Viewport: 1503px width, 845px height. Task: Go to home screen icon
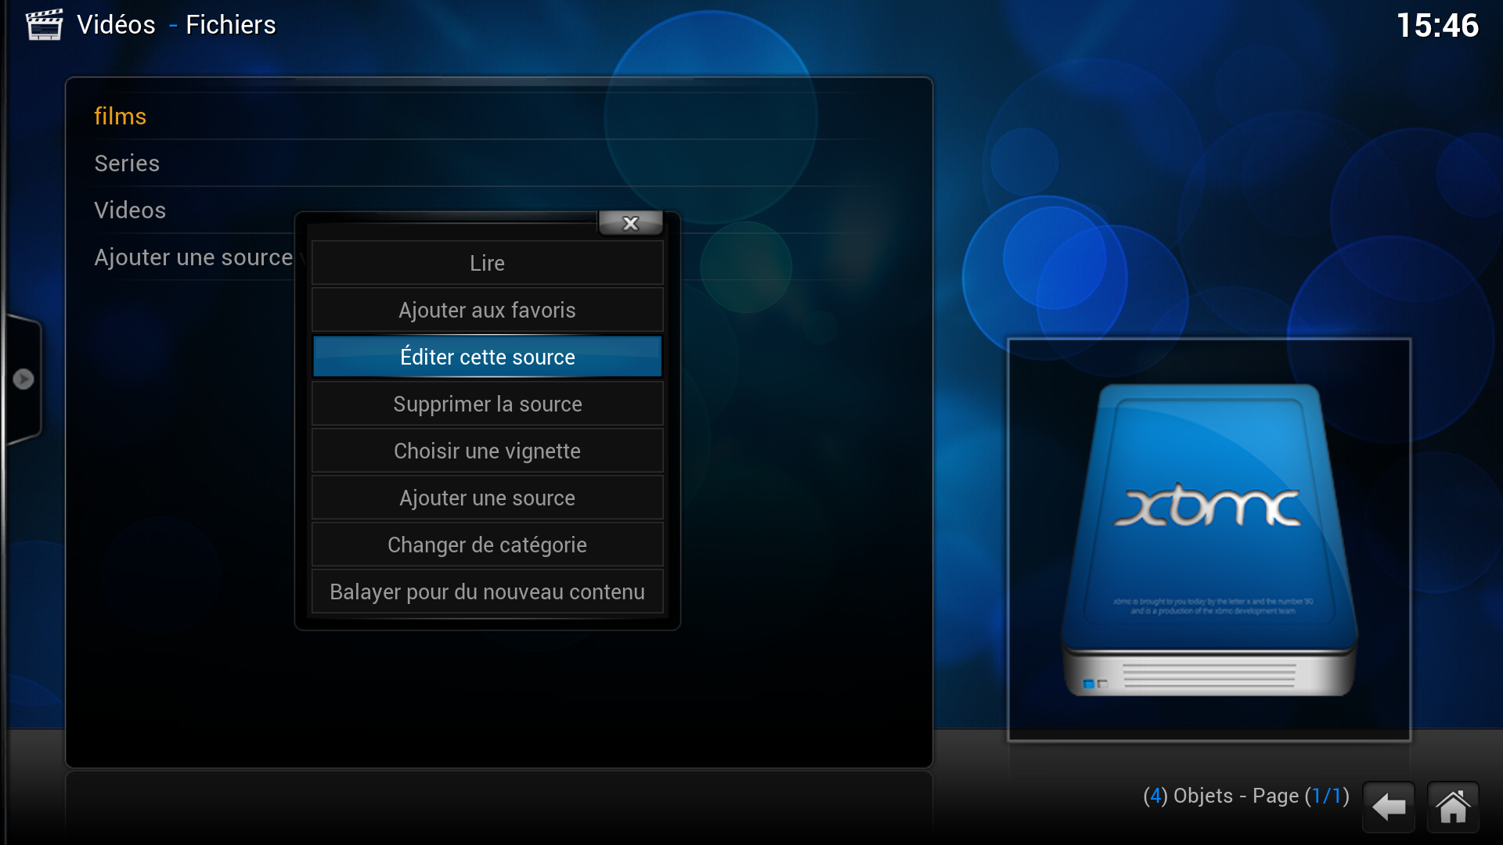pos(1453,807)
